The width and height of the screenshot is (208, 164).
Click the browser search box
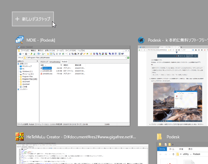[186, 50]
